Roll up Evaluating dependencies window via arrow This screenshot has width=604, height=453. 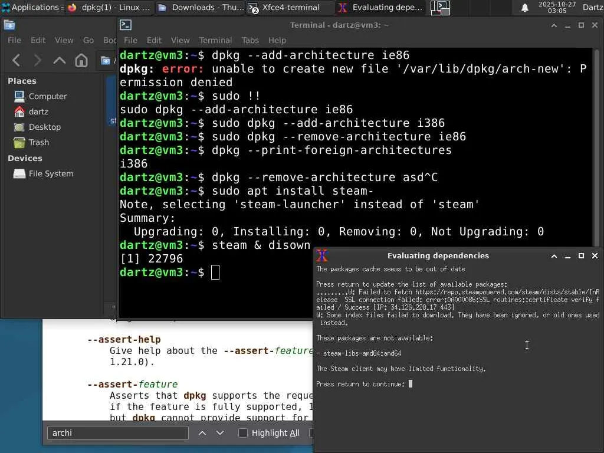tap(554, 256)
